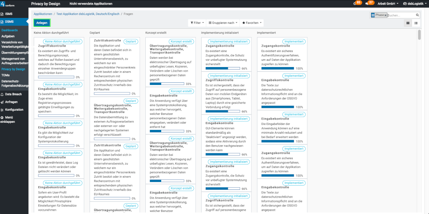Open the Gruppieren nach dropdown
The width and height of the screenshot is (429, 214).
221,23
